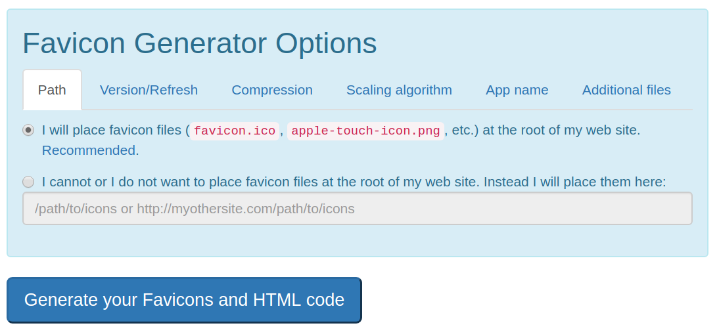Image resolution: width=719 pixels, height=336 pixels.
Task: Click the 'at the root of my web site' text
Action: tap(561, 130)
